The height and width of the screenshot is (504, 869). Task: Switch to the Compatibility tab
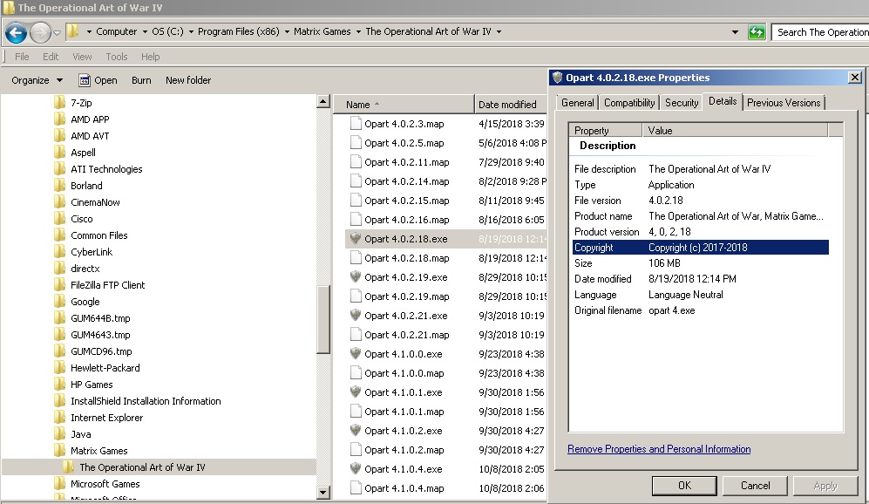[x=629, y=103]
